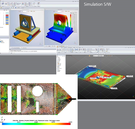Image resolution: width=135 pixels, height=129 pixels.
Task: Click the orange icon left of the viewport combo boxes
Action: point(89,56)
